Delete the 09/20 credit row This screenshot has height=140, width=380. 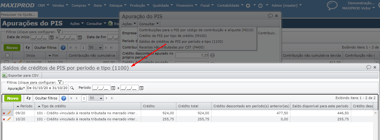(4, 113)
